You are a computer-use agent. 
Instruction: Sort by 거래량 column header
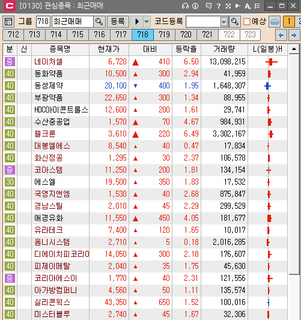(x=224, y=49)
